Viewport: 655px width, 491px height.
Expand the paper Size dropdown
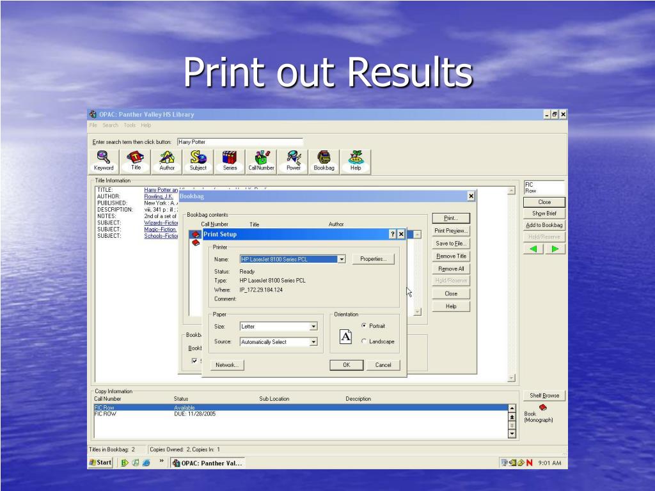pos(313,327)
